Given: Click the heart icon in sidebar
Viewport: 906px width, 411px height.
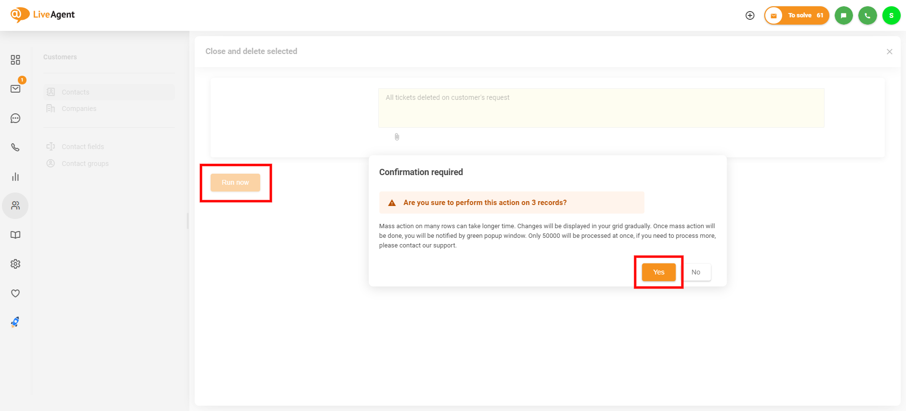Looking at the screenshot, I should click(x=15, y=293).
